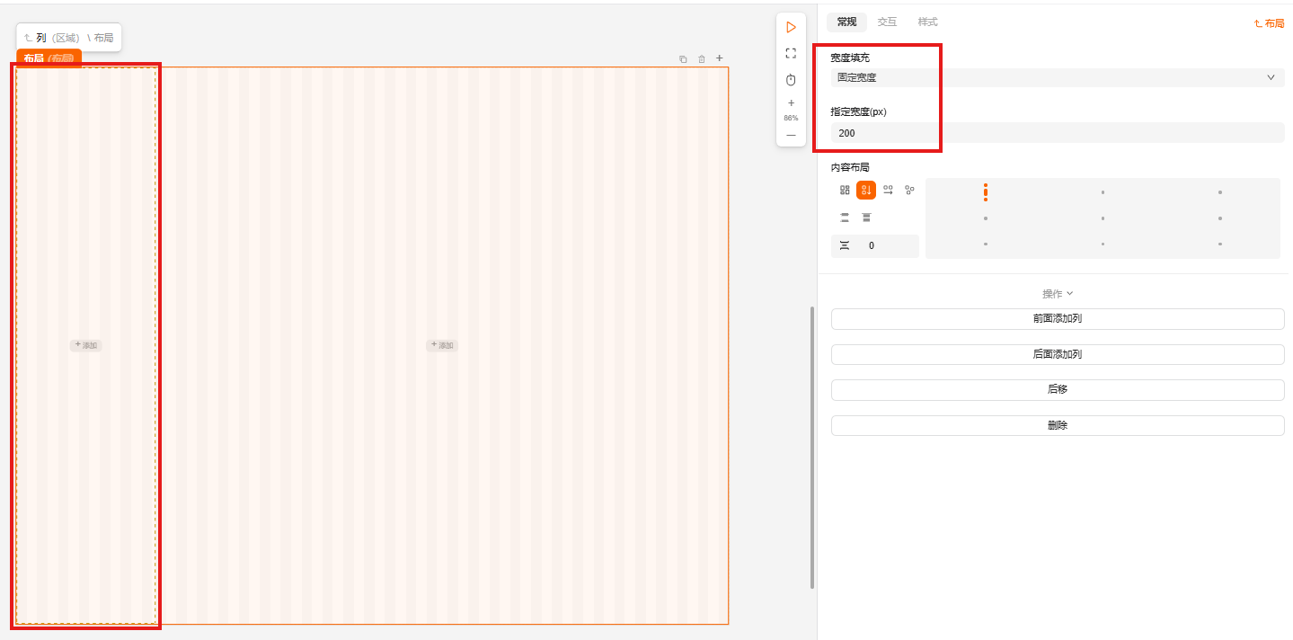Click the 前面添加列 button
The width and height of the screenshot is (1293, 640).
click(1057, 318)
